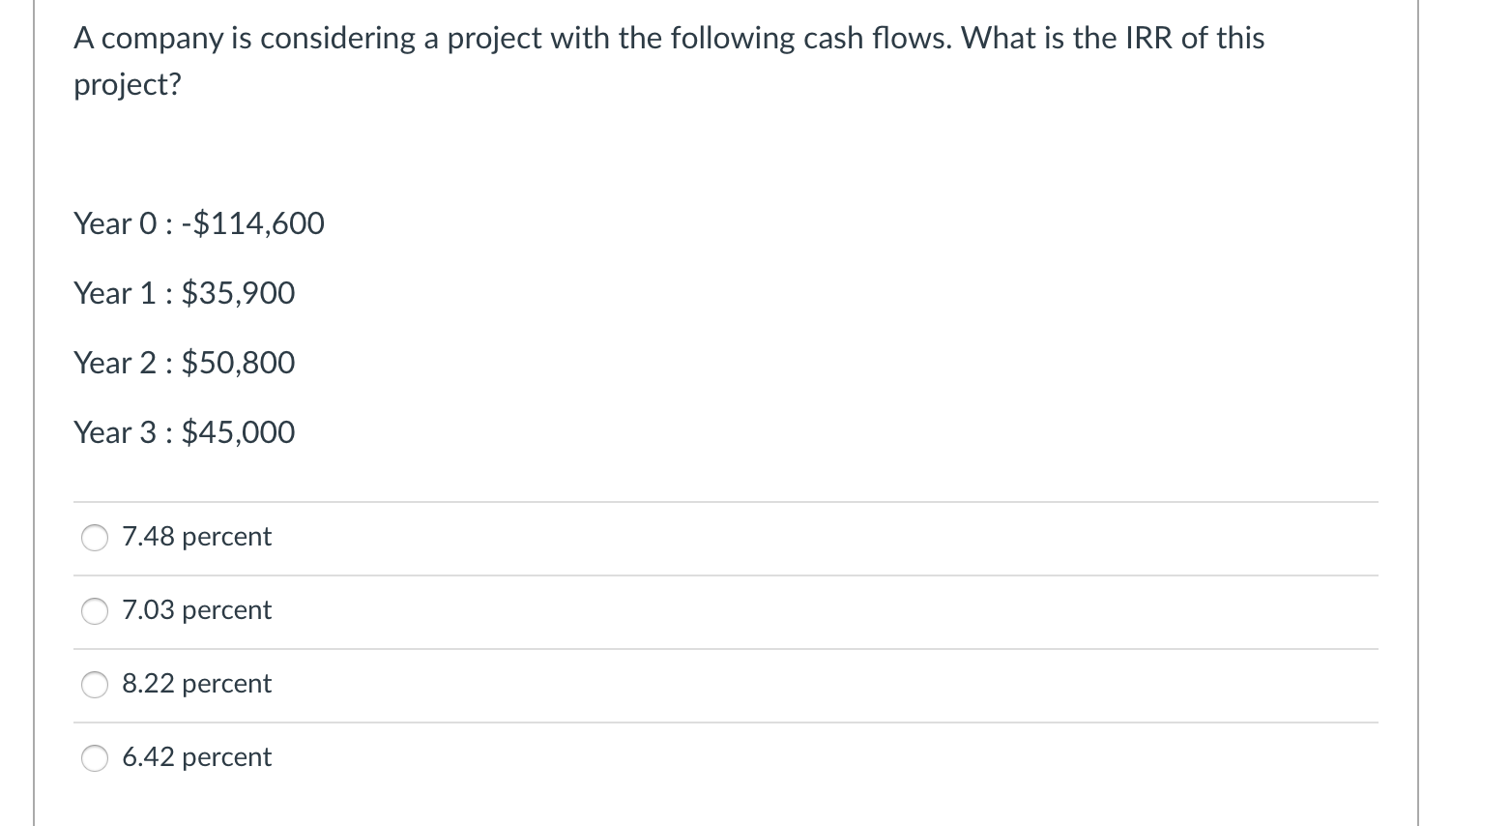Click the divider above the answer choices
Screen dimensions: 1510x826
[725, 501]
